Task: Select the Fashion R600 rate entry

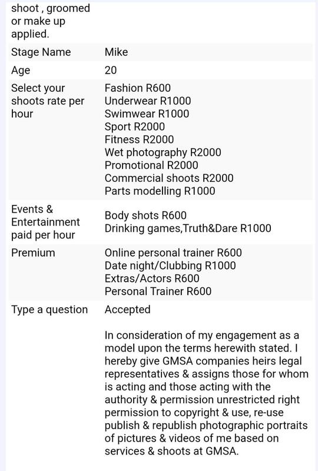Action: click(x=137, y=88)
